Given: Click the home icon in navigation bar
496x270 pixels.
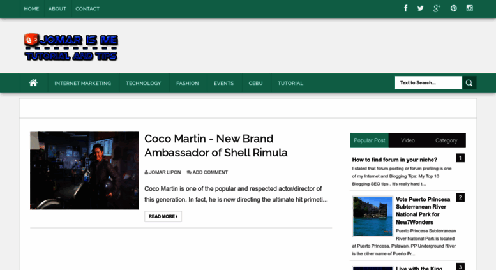Looking at the screenshot, I should [x=33, y=83].
